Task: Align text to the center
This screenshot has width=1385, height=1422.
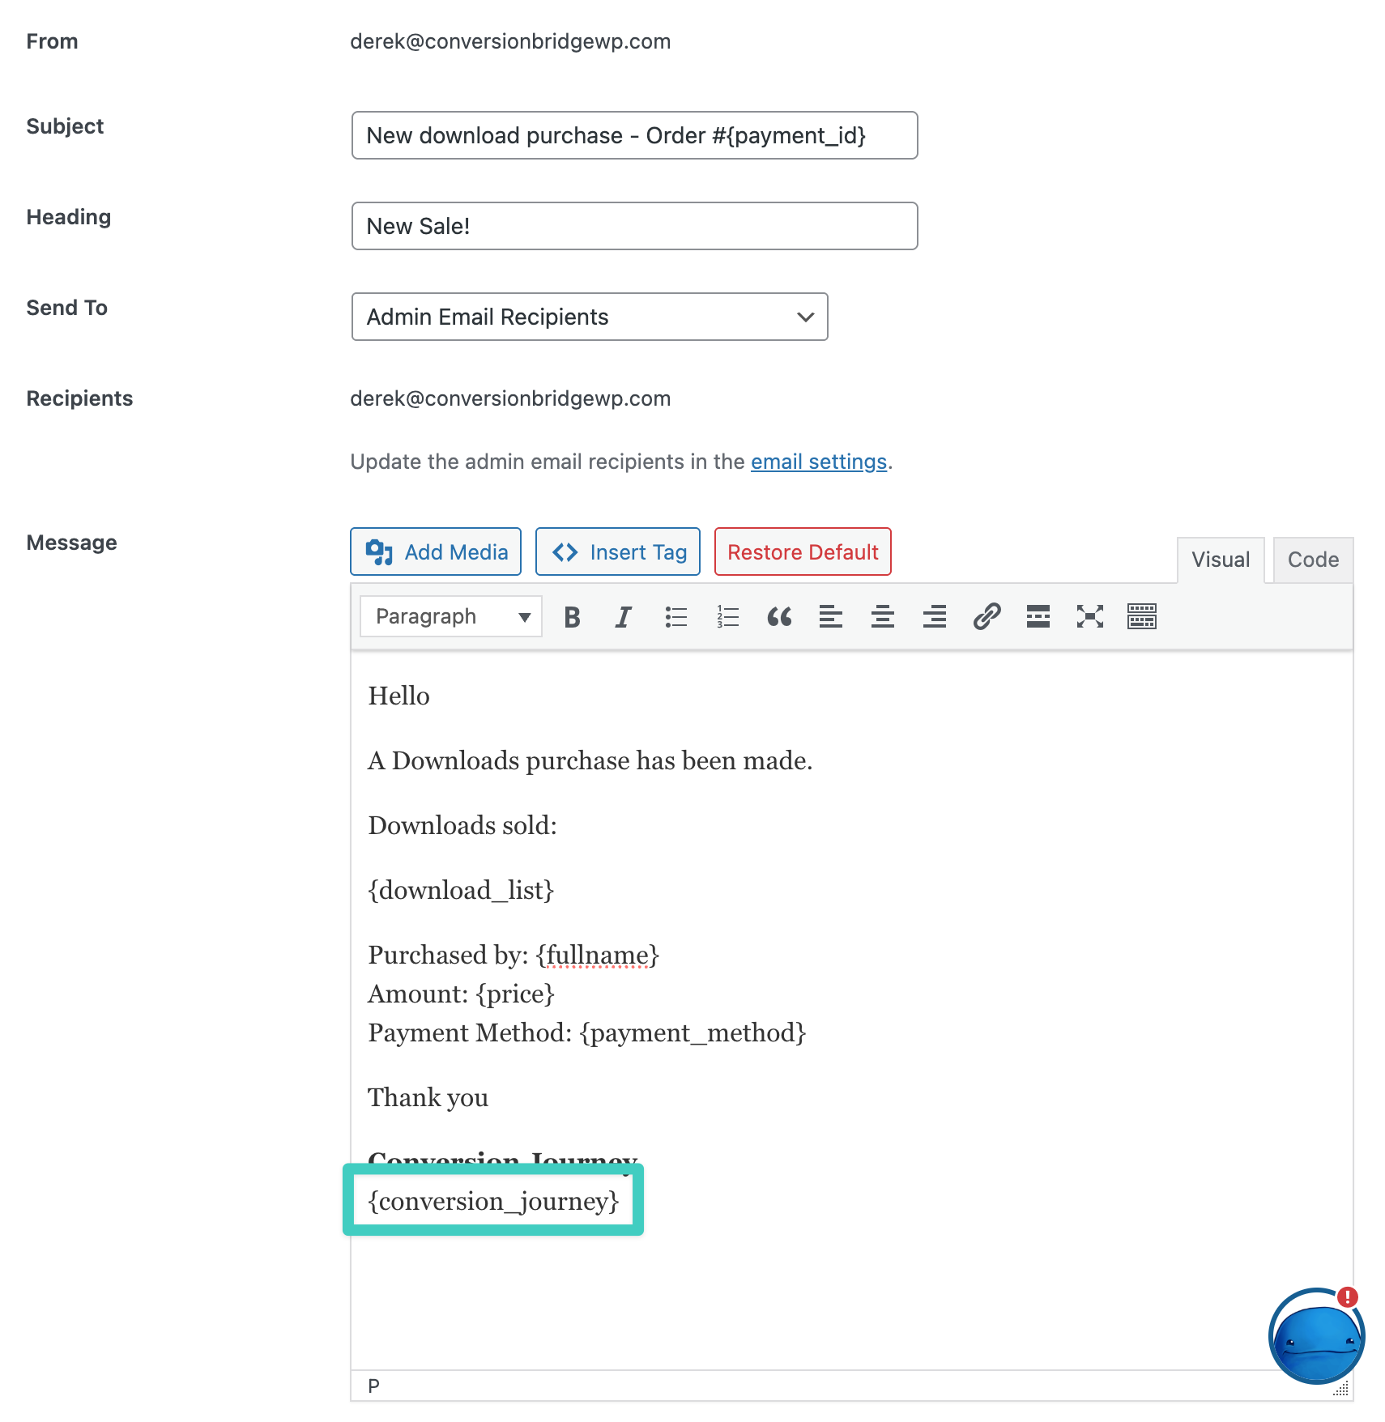Action: pos(883,616)
